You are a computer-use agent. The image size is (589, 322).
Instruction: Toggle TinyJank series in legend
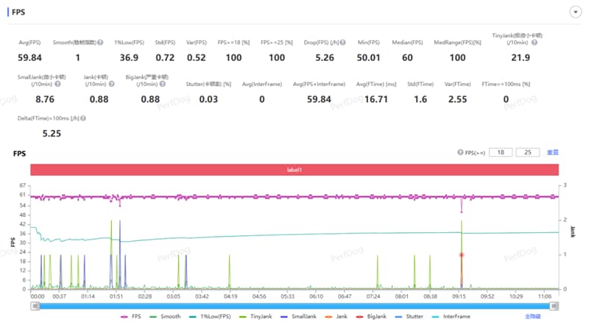(255, 316)
